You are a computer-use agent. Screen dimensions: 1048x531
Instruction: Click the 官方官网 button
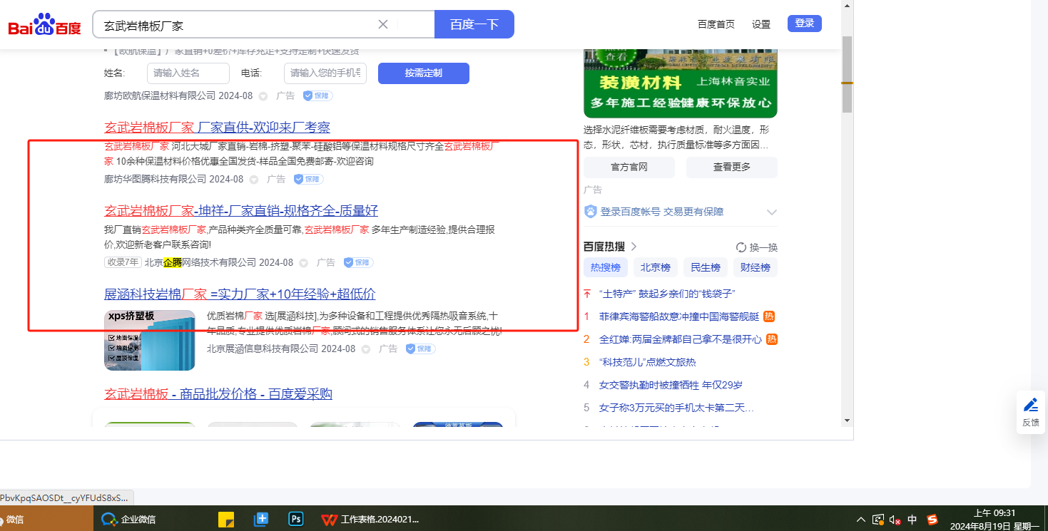click(629, 167)
